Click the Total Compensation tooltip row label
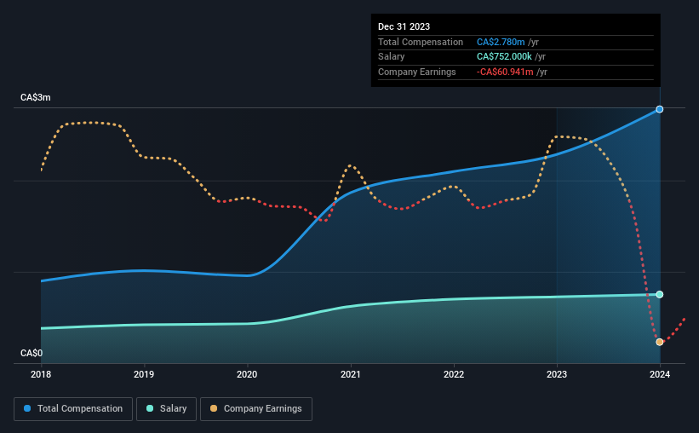This screenshot has height=433, width=699. [x=421, y=42]
